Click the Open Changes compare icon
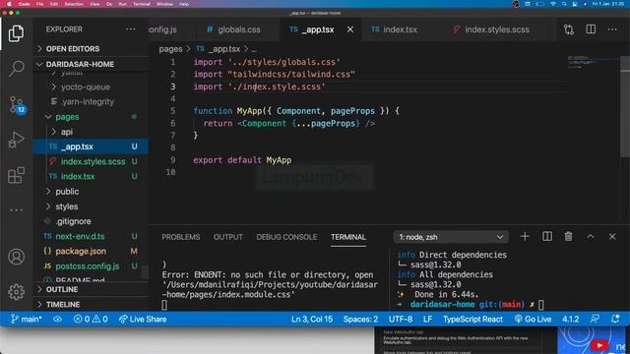 (569, 29)
